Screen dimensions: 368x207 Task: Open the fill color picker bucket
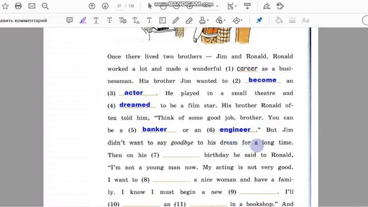pyautogui.click(x=279, y=21)
